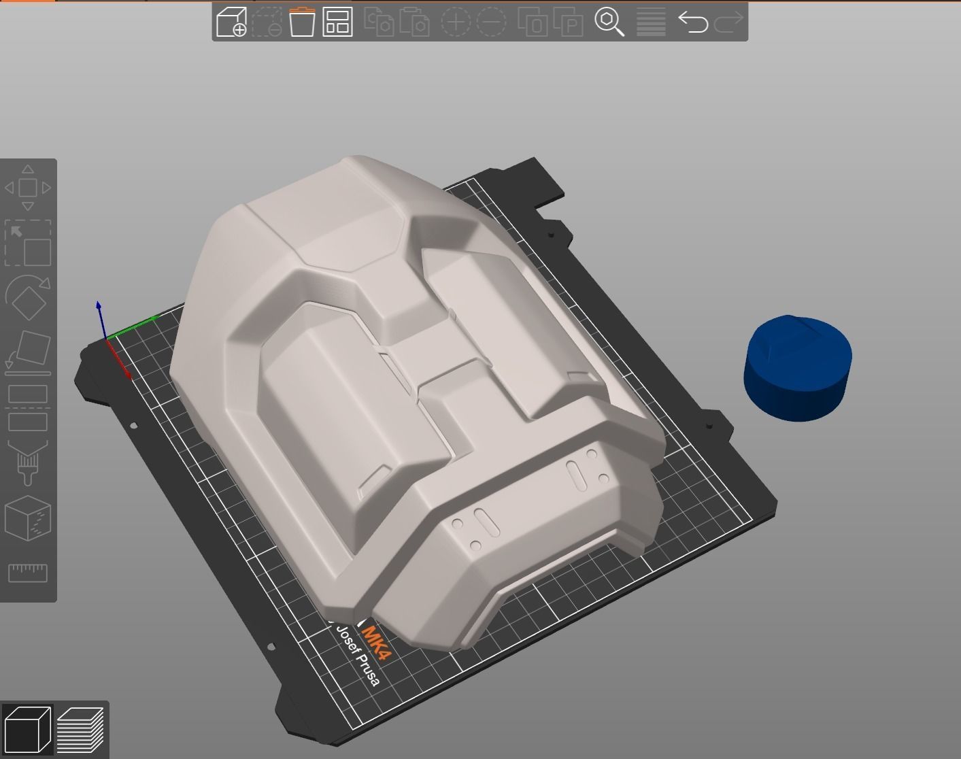Click the Redo arrow
Image resolution: width=961 pixels, height=759 pixels.
click(728, 22)
